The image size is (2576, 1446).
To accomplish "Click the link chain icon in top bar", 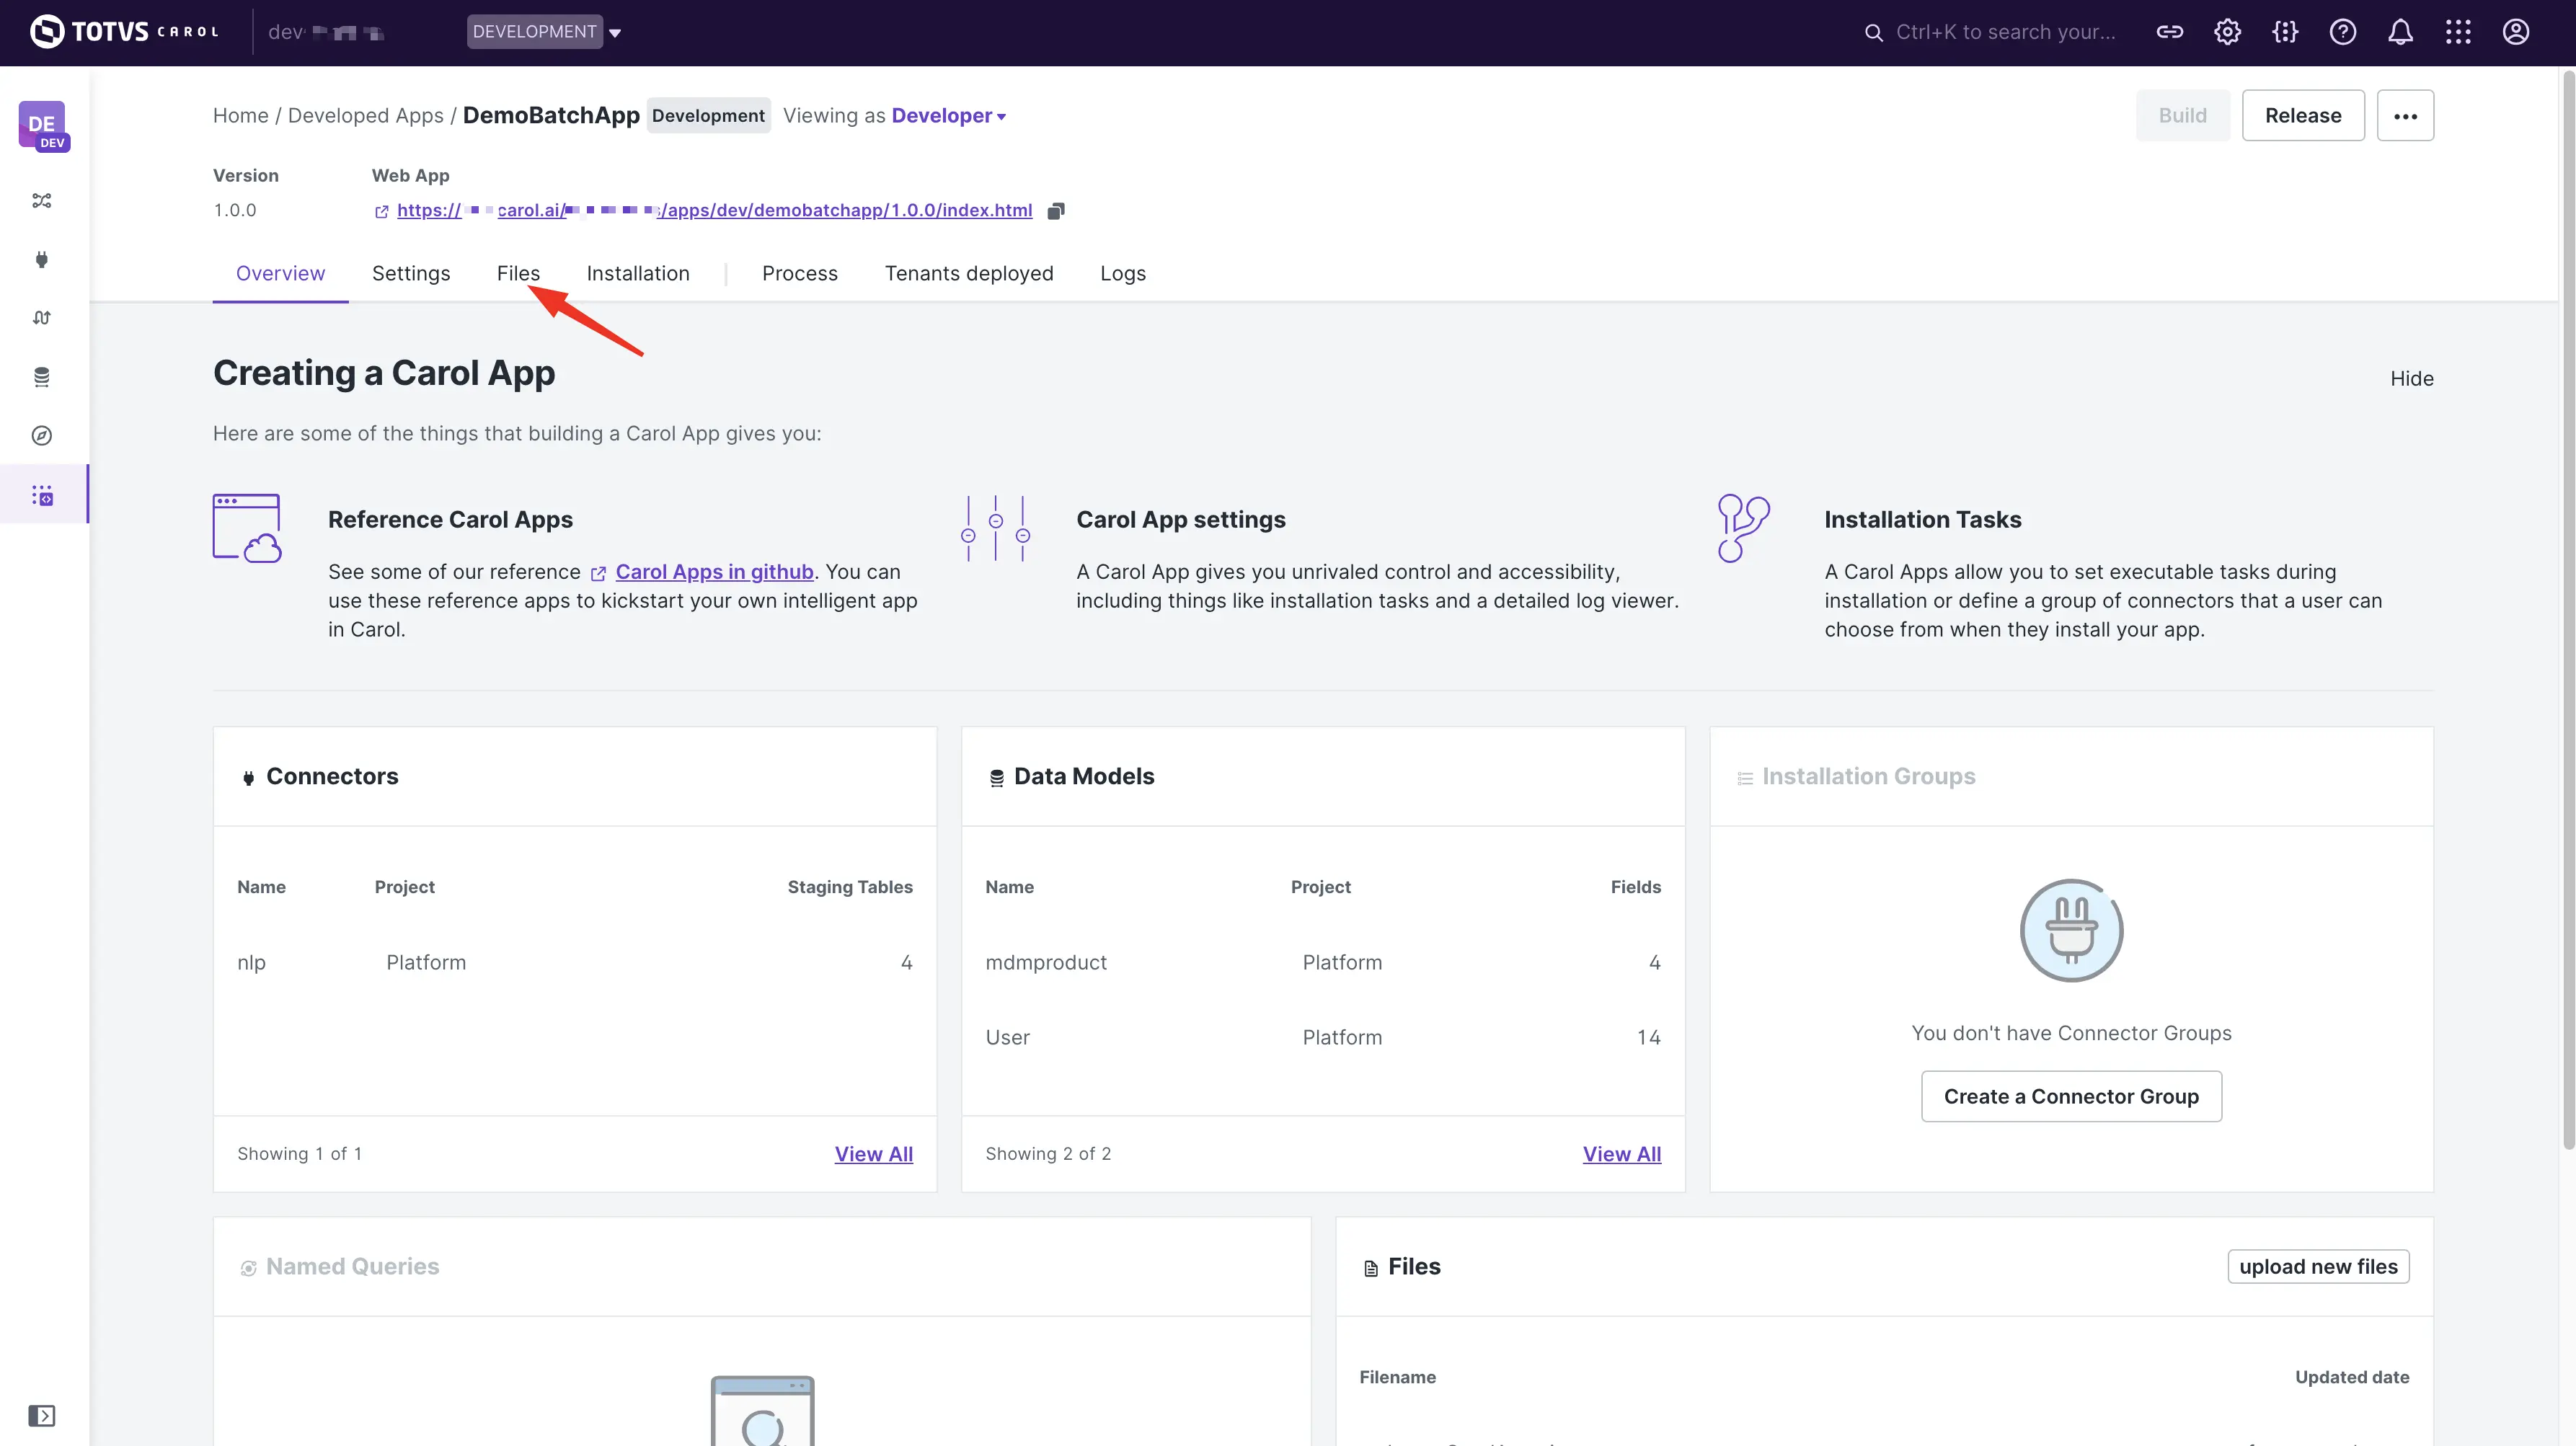I will click(2169, 32).
